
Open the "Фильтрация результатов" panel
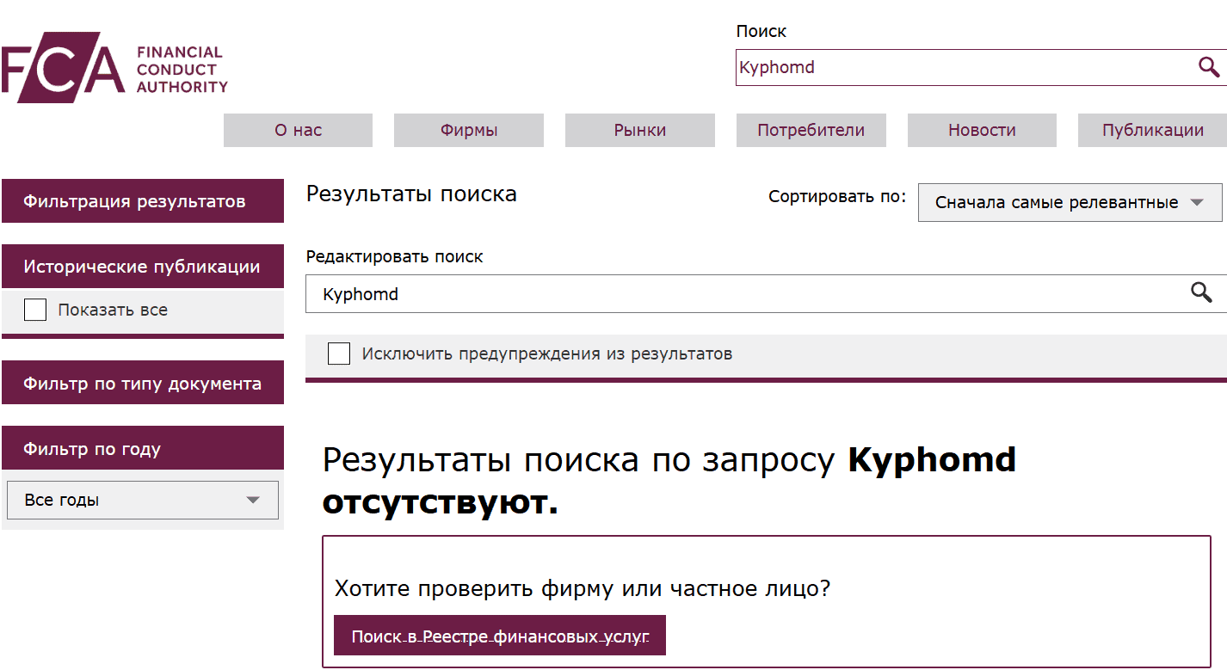coord(143,200)
